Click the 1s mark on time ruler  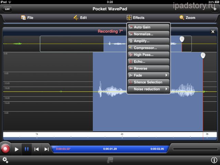(x=37, y=134)
